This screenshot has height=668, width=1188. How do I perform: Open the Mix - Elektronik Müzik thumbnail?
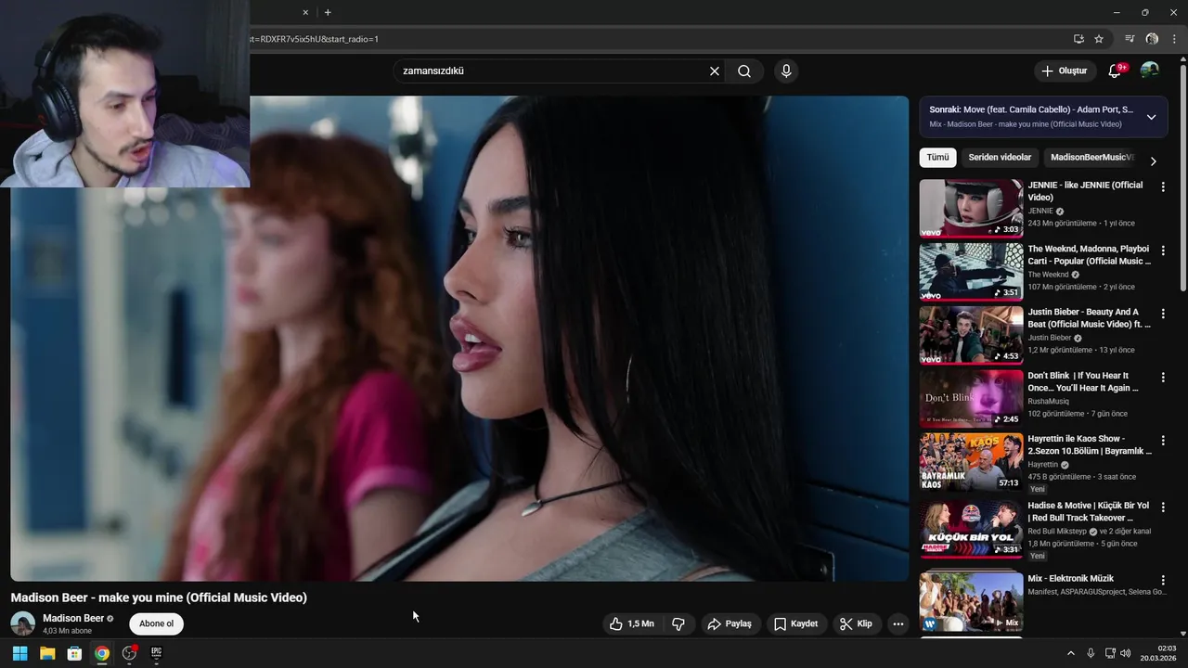click(971, 601)
